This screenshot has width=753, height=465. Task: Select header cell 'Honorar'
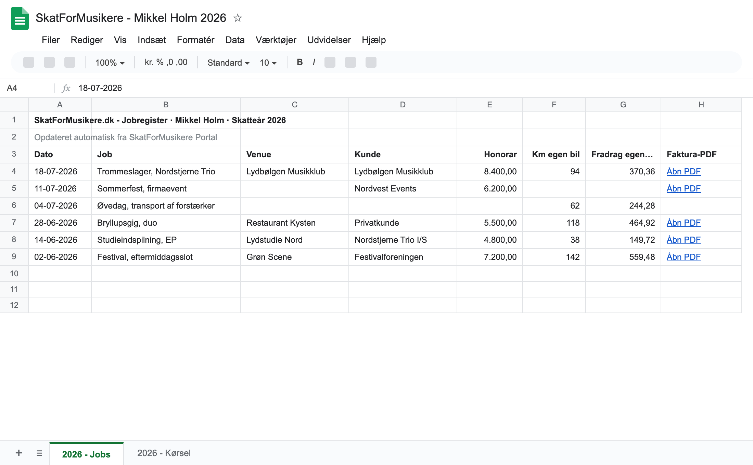pyautogui.click(x=490, y=155)
